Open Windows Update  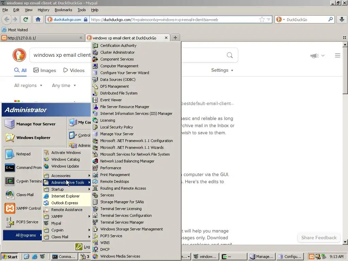point(67,166)
